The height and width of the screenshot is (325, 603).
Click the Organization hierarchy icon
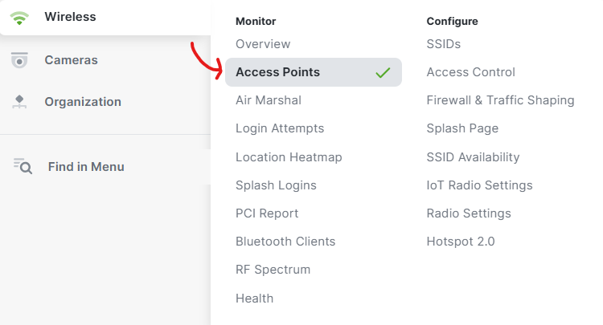pos(19,102)
